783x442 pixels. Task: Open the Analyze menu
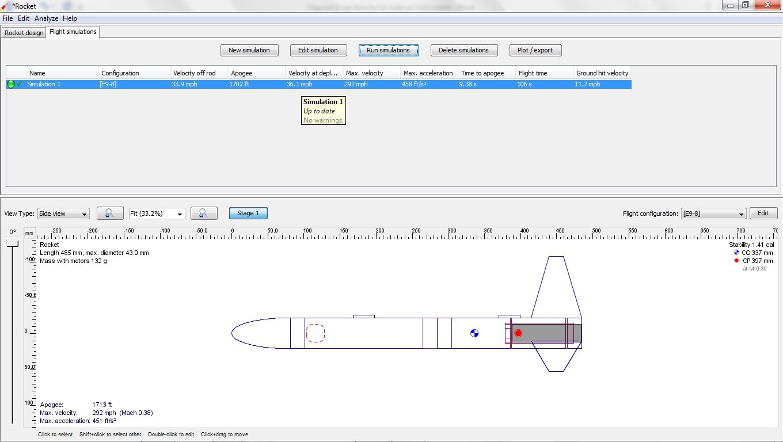(45, 18)
